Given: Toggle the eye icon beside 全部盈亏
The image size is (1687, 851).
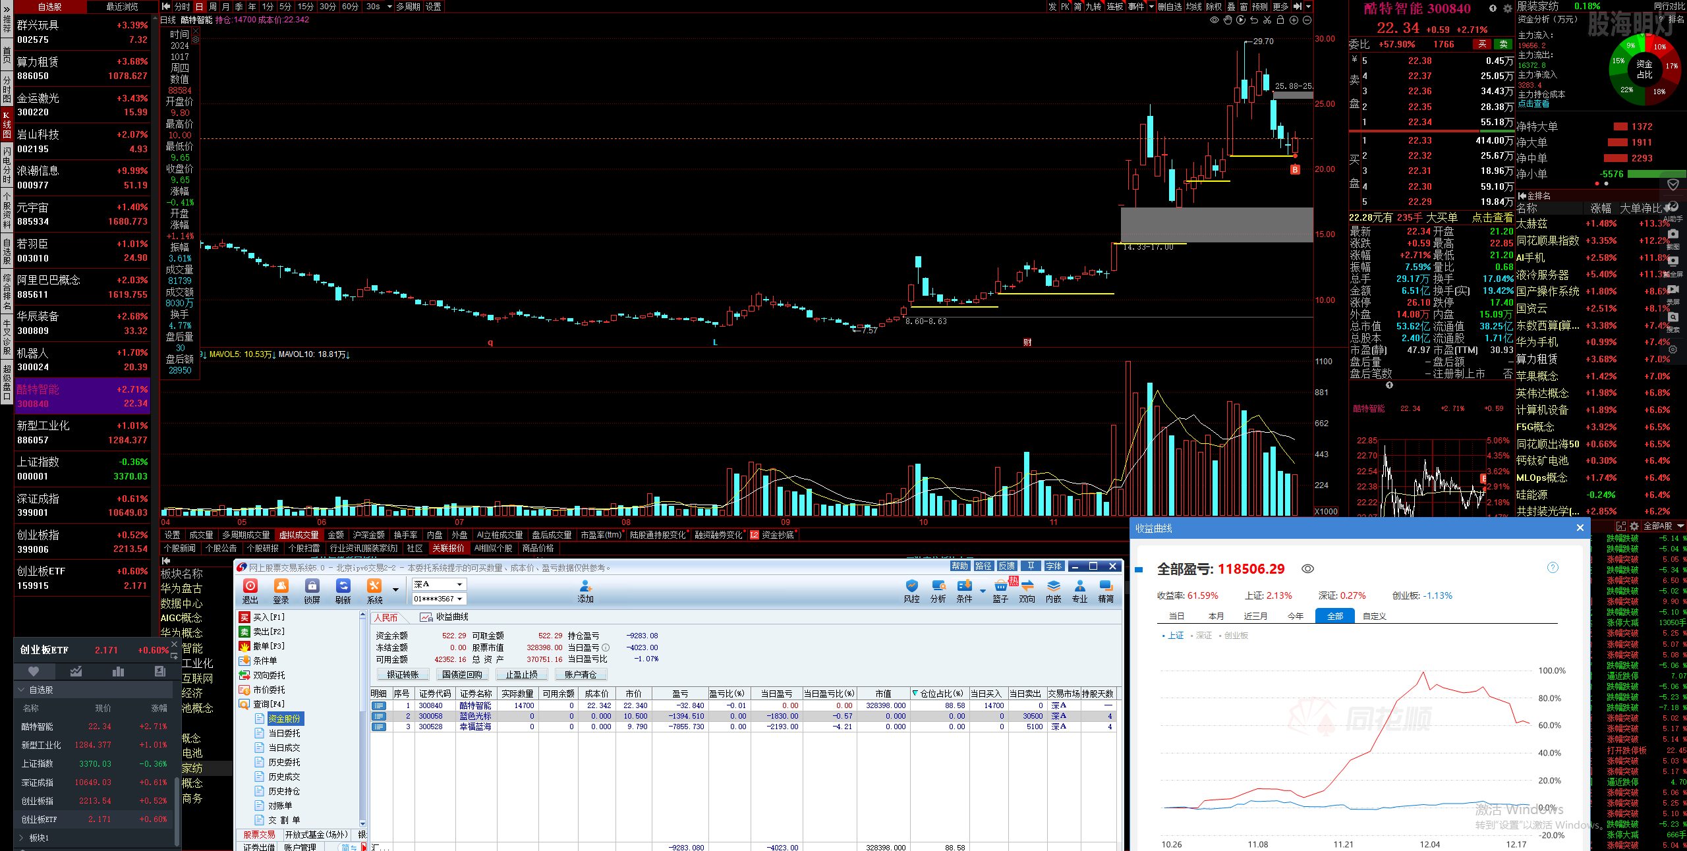Looking at the screenshot, I should [x=1308, y=569].
